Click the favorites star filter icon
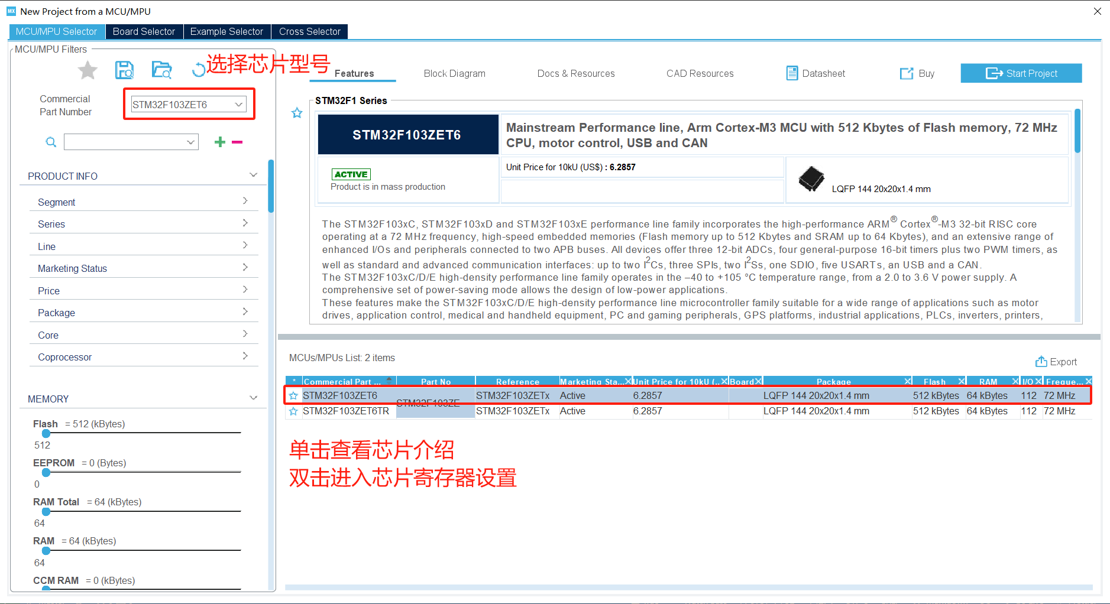 88,70
